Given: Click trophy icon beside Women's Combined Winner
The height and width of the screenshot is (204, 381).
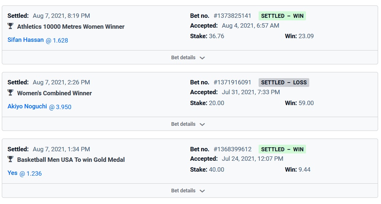Looking at the screenshot, I should pos(10,93).
